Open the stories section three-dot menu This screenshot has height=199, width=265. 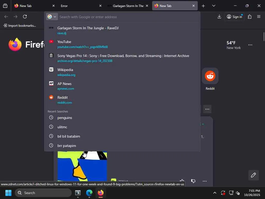coord(207,109)
